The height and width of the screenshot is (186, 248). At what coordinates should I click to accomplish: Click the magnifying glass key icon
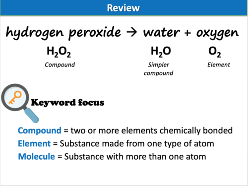[20, 103]
